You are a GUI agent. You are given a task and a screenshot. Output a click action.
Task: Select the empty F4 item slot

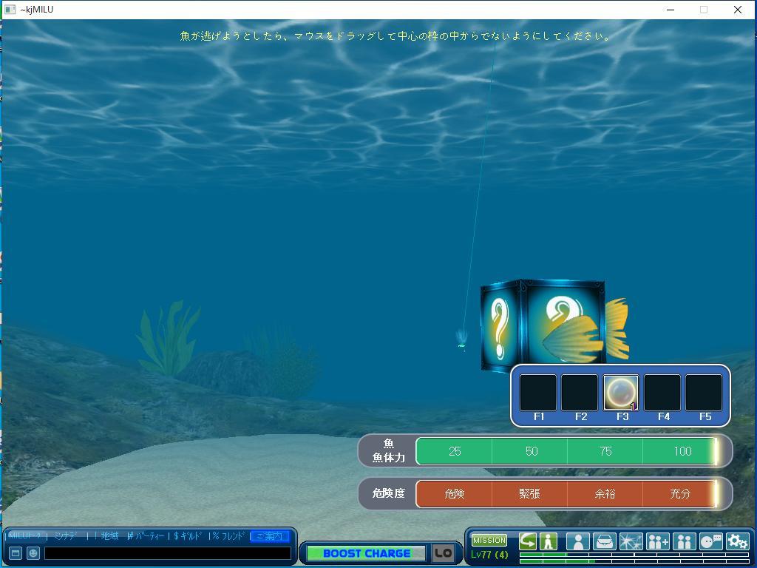click(663, 393)
